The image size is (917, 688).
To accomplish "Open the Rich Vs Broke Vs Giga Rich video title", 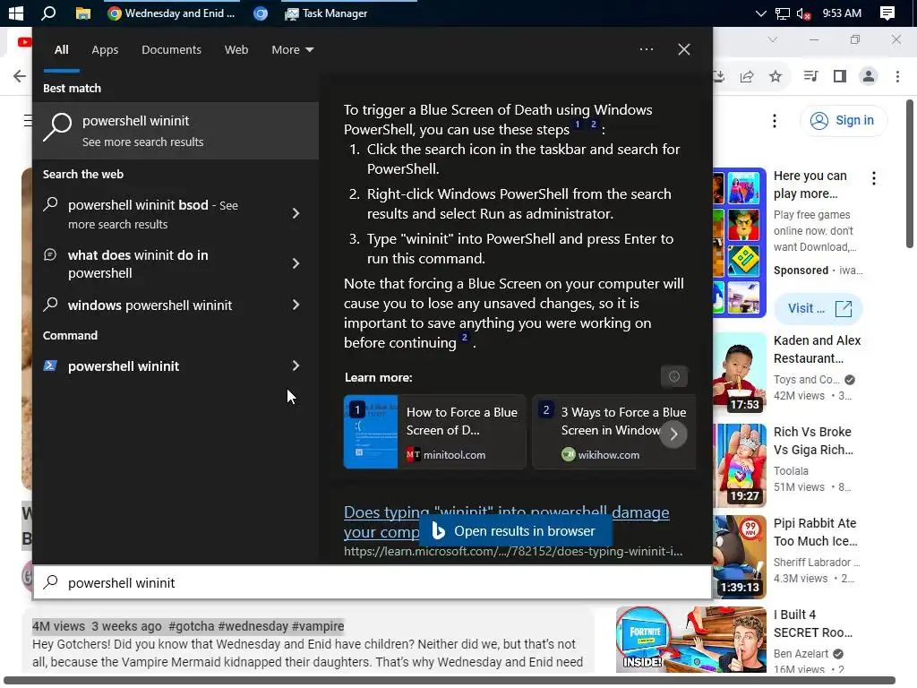I will pos(813,441).
